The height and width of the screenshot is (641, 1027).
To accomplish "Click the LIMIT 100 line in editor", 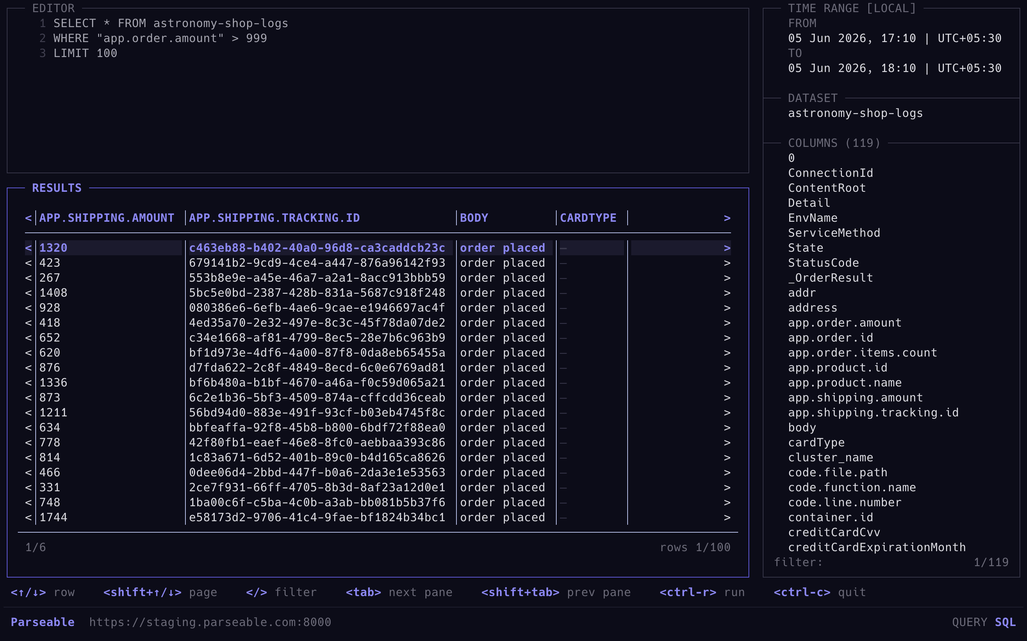I will click(x=85, y=53).
